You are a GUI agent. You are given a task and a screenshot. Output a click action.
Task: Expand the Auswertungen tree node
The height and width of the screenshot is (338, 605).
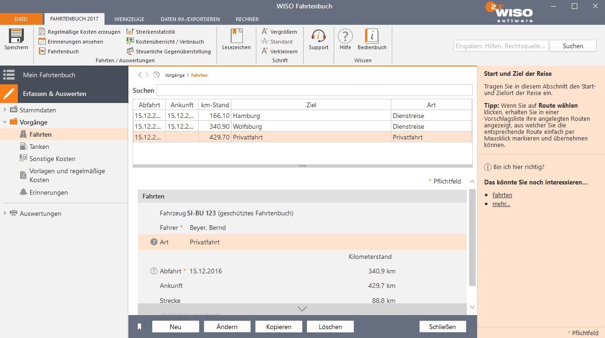coord(5,213)
